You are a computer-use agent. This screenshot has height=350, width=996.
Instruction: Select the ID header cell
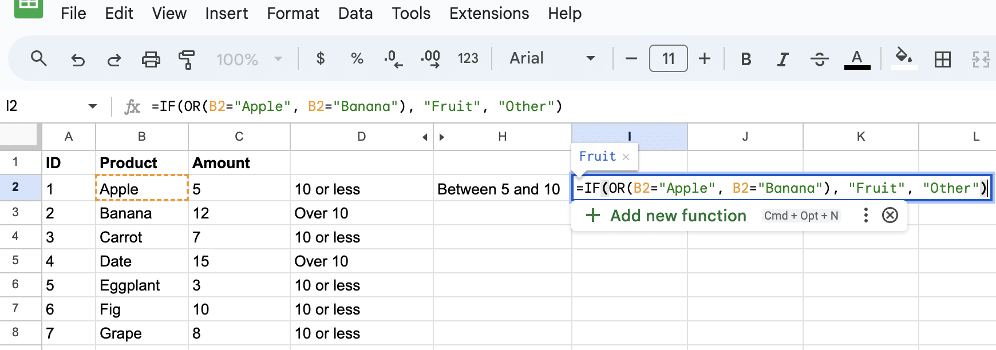(69, 163)
